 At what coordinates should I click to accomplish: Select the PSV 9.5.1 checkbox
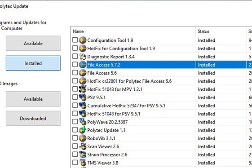coord(75,97)
